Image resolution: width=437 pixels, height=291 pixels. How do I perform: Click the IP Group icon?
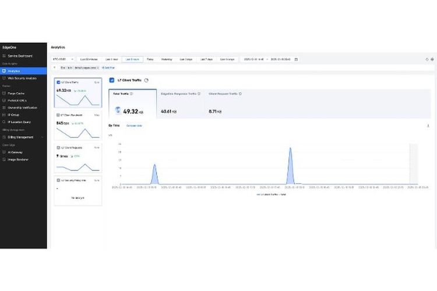pos(4,115)
